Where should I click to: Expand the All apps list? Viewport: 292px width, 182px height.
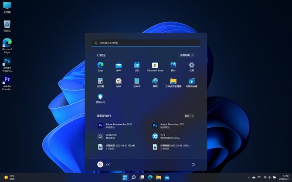187,55
